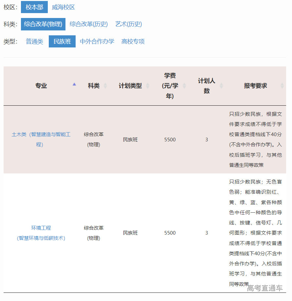Sort the table by 报考要求 column
Image resolution: width=292 pixels, height=301 pixels.
pos(282,86)
